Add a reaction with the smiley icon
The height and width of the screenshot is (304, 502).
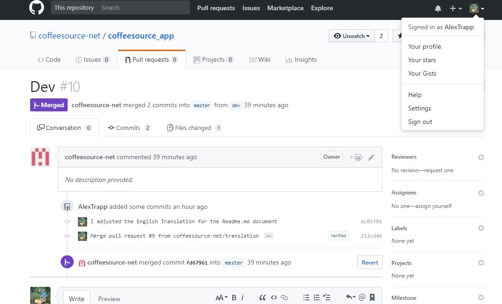pyautogui.click(x=356, y=157)
